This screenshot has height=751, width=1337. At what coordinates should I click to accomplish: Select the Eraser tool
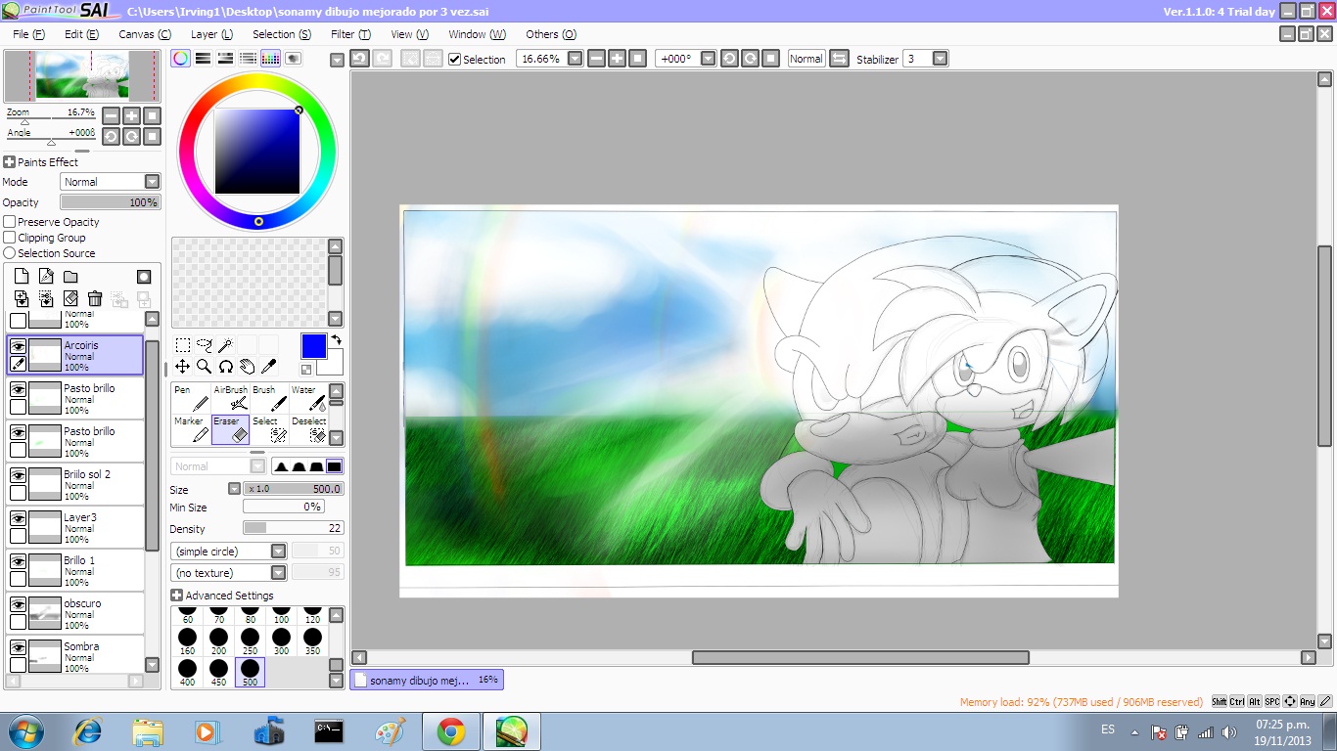coord(230,429)
